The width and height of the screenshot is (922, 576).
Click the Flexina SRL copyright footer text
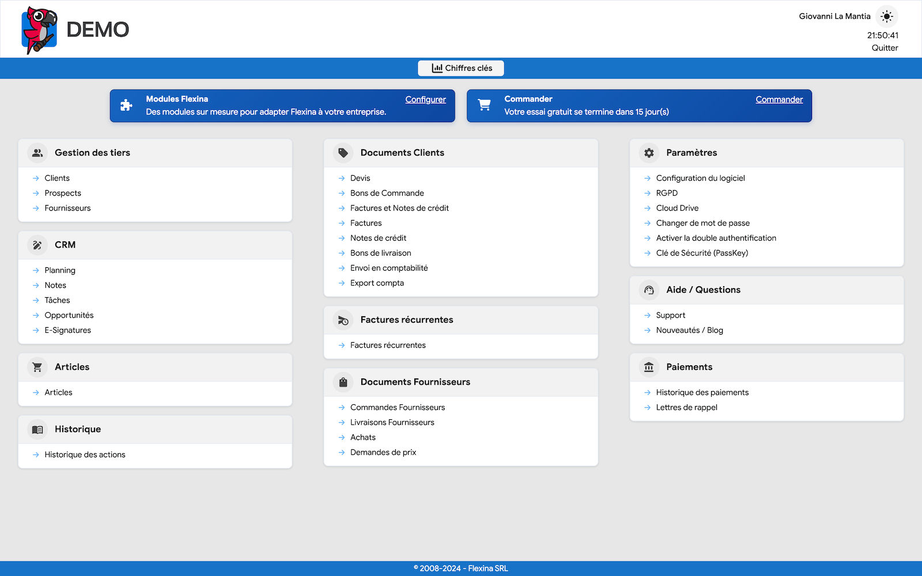coord(461,569)
